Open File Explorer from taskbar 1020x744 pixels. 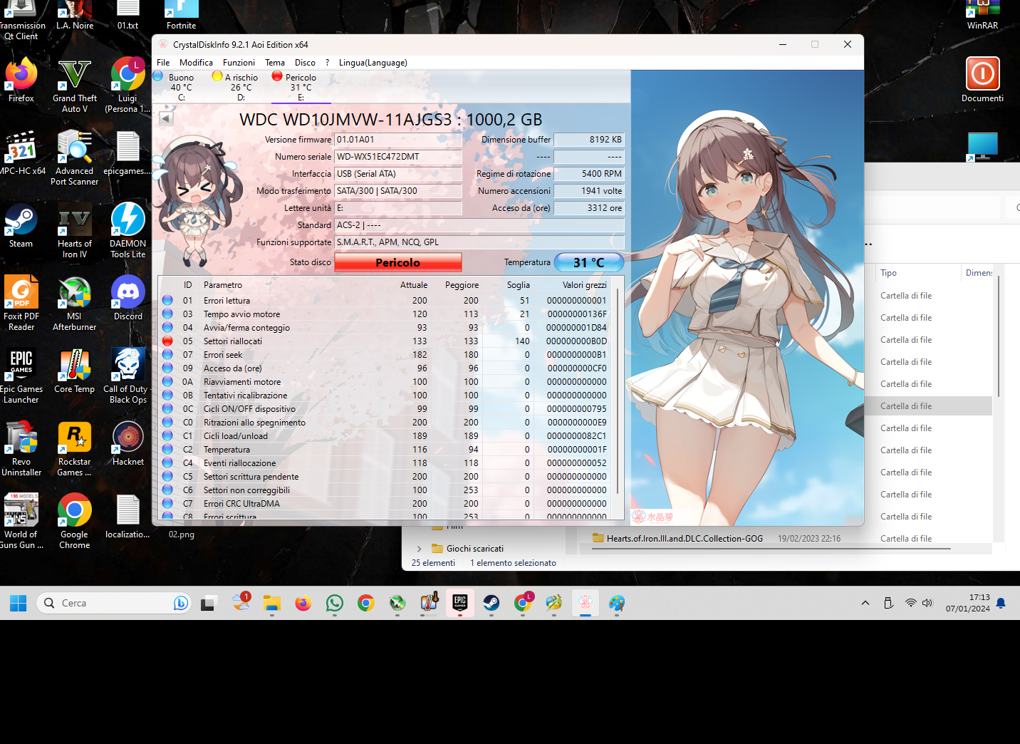(272, 603)
